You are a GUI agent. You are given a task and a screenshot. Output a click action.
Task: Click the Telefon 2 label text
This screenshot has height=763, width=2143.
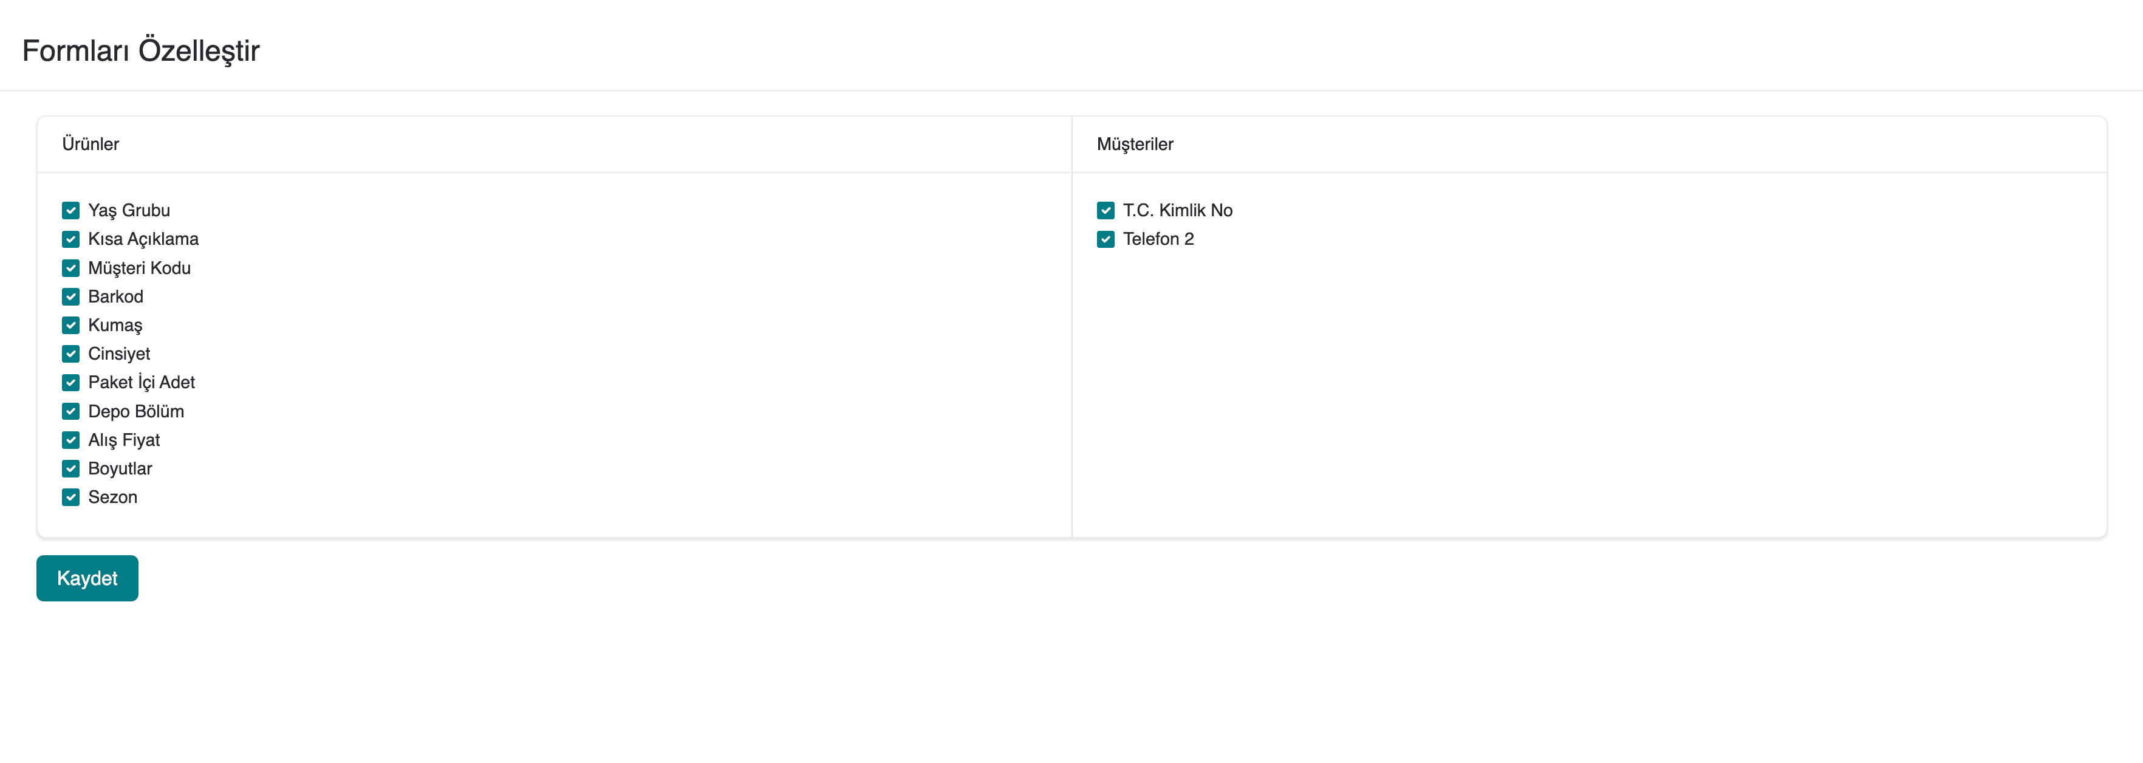click(1158, 239)
